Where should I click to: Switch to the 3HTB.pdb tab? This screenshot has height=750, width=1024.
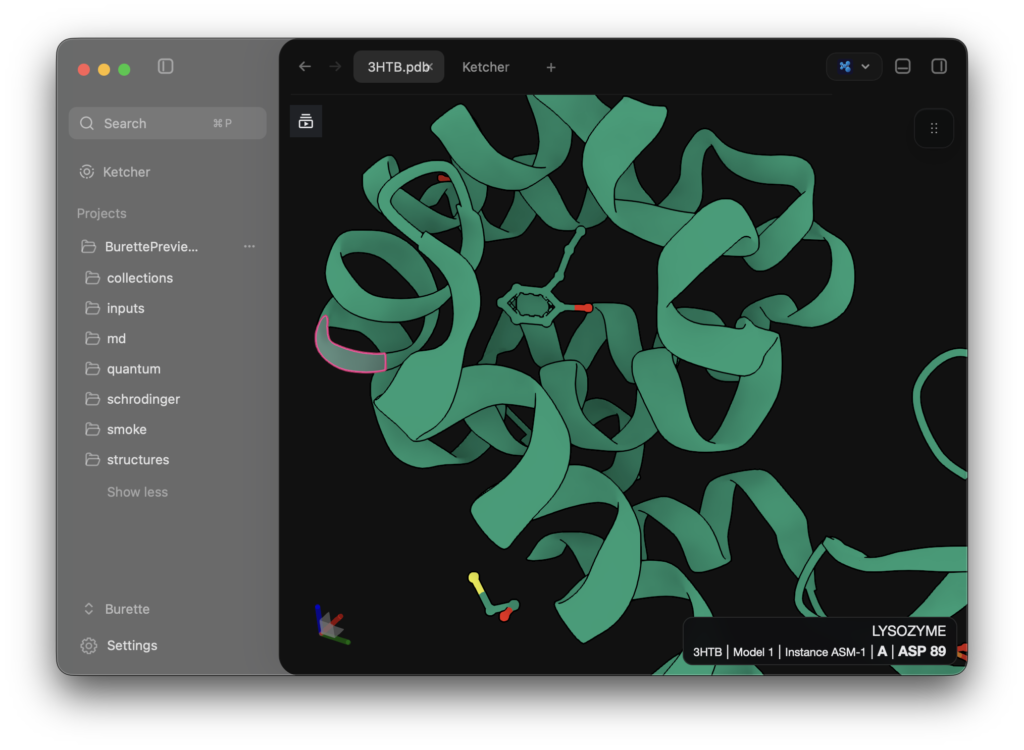pos(399,67)
